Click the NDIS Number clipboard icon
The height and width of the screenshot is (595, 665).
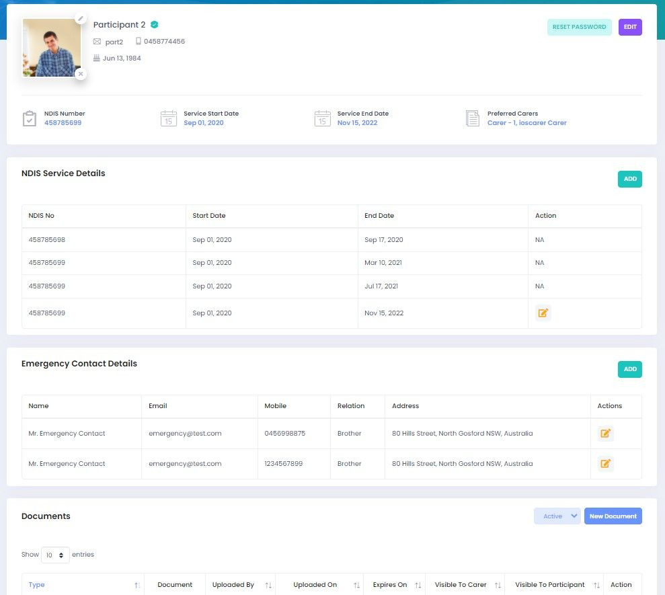coord(30,118)
